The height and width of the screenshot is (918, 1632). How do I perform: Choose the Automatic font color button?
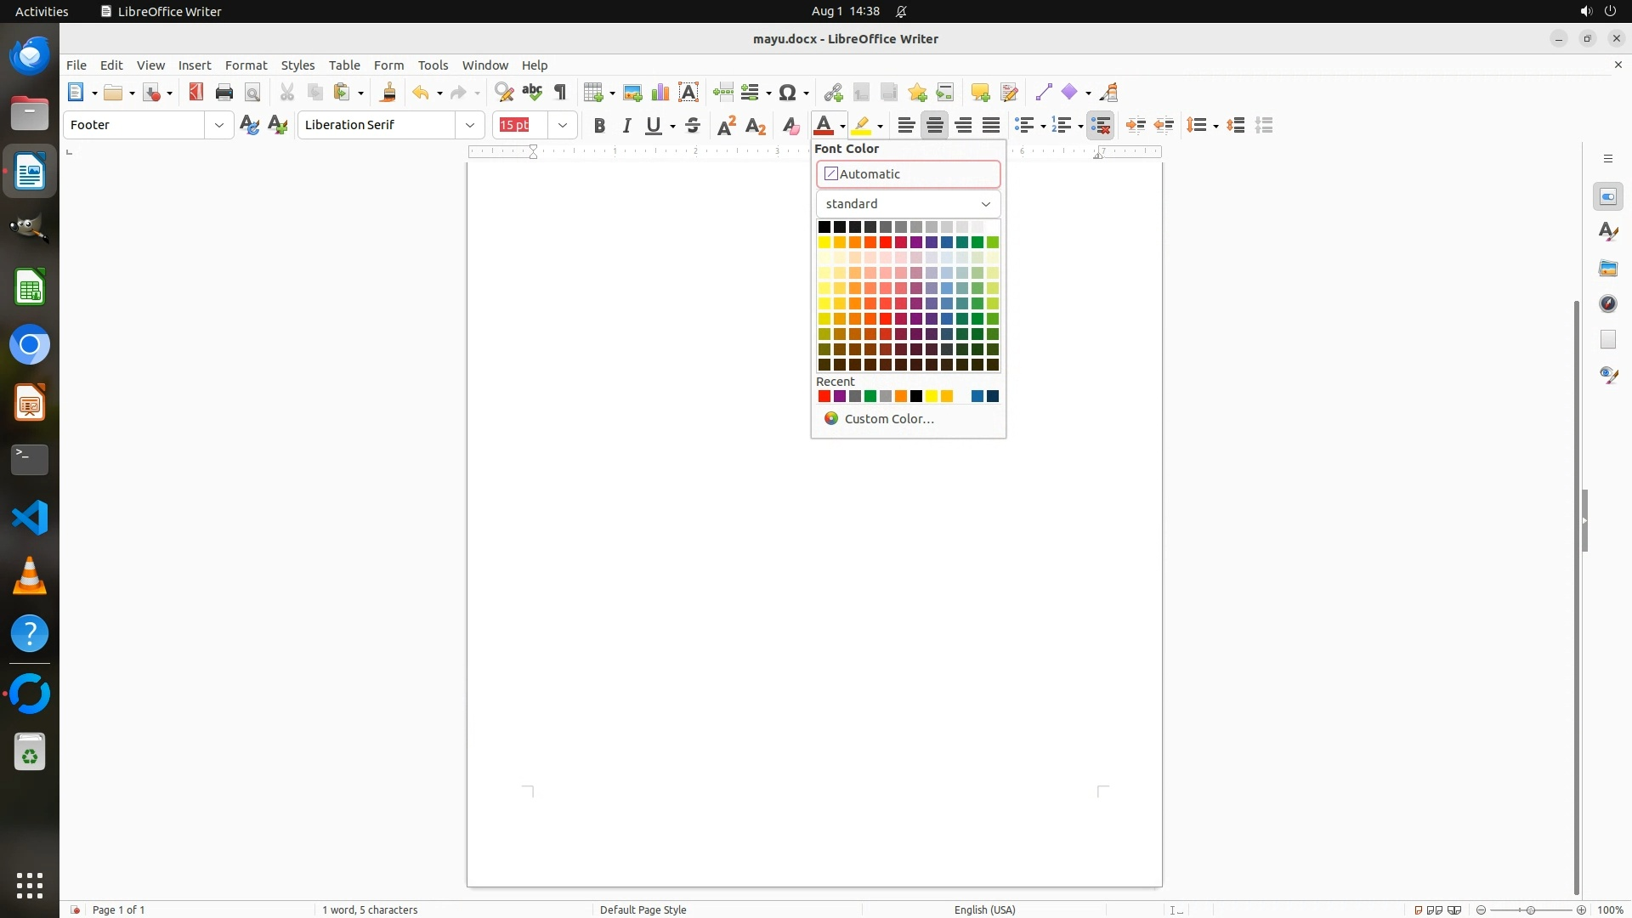[x=908, y=174]
